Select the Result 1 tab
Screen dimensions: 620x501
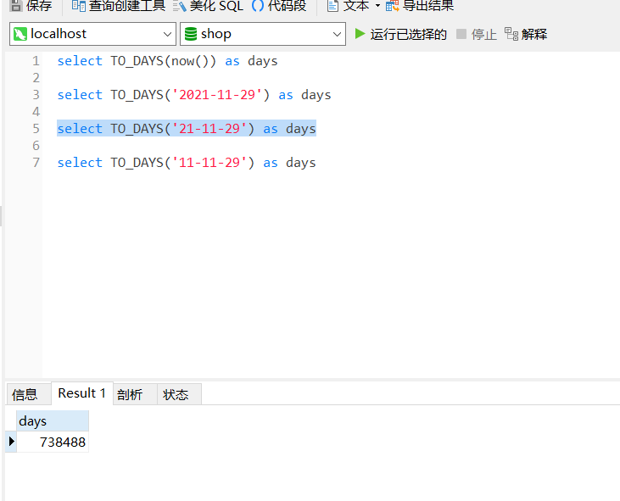pyautogui.click(x=82, y=393)
